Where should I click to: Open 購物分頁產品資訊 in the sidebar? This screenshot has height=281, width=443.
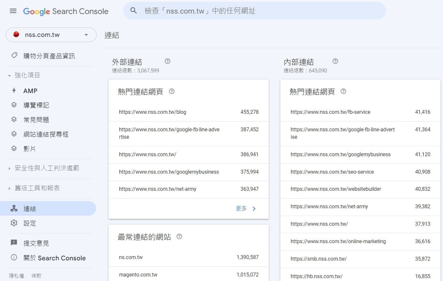[49, 56]
